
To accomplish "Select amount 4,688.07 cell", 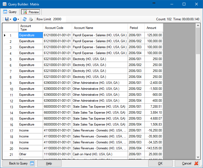I will 154,118.
